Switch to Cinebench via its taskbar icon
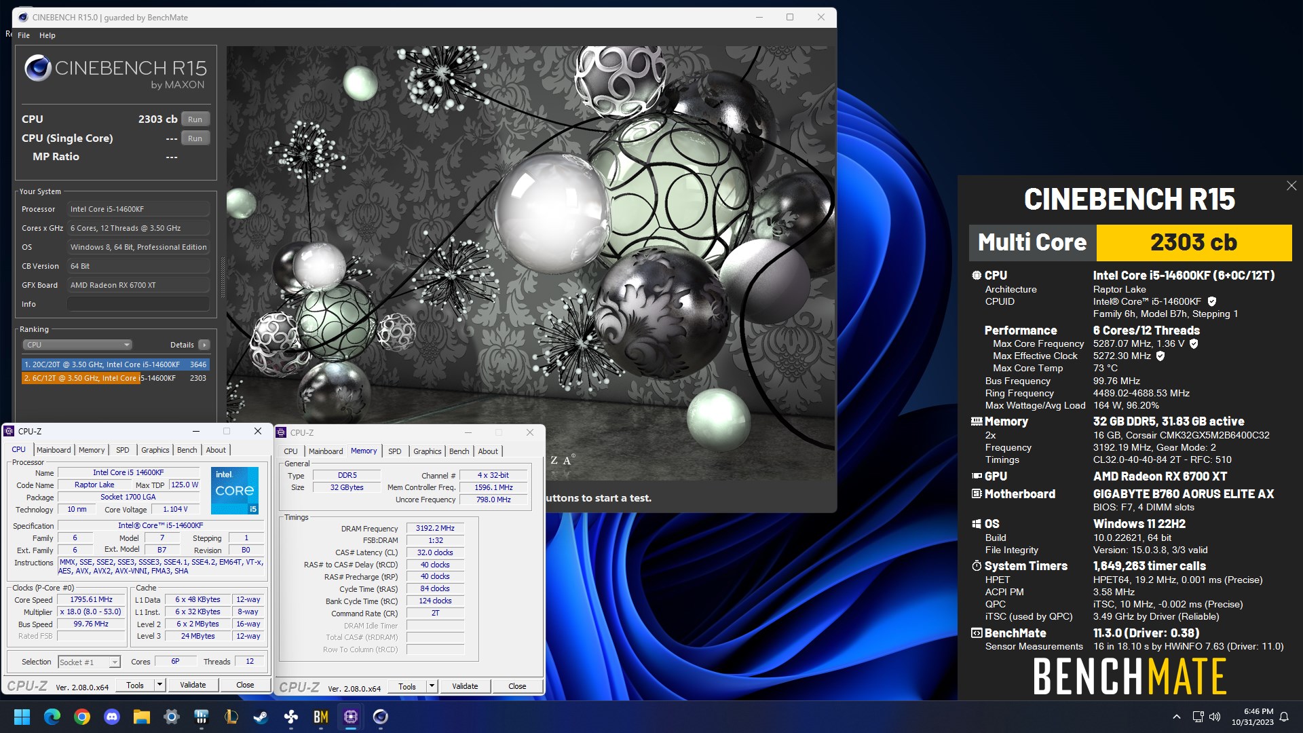The width and height of the screenshot is (1303, 733). [381, 717]
